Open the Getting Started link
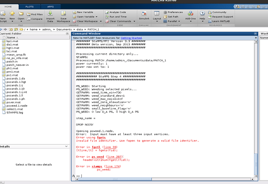Screen dimensions: 268x184 click(131, 38)
